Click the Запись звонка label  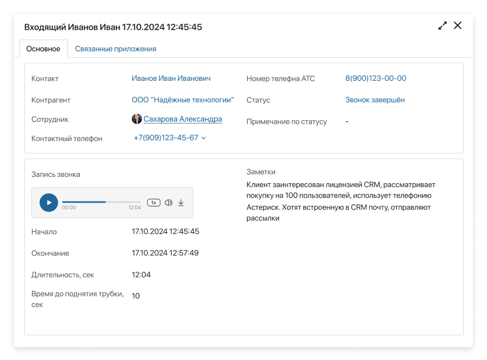click(55, 174)
